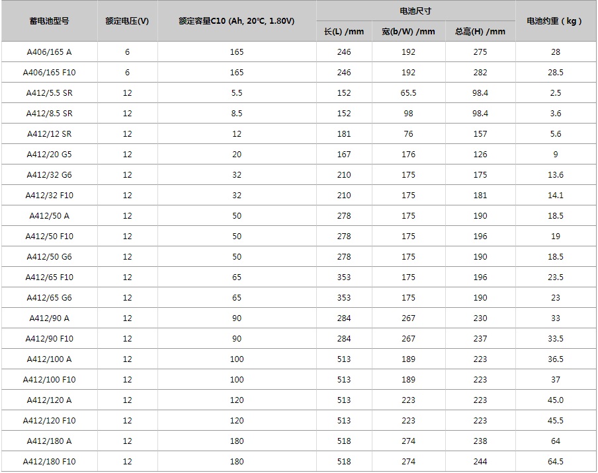Select model cell A412/180 F10
Viewport: 598px width, 473px height.
(x=49, y=462)
